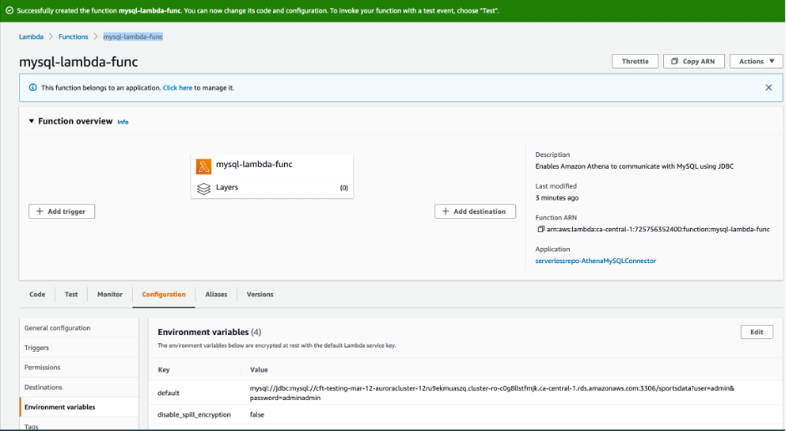Viewport: 786px width, 431px height.
Task: Click the Value column header
Action: point(259,370)
